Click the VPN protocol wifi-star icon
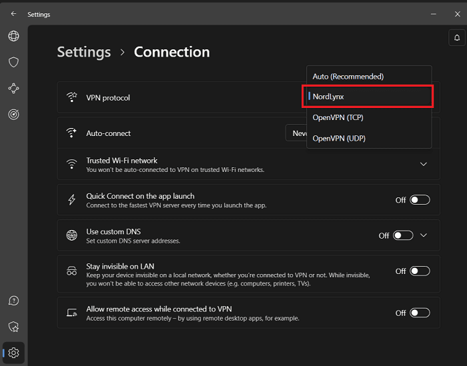Screen dimensions: 467x366 (72, 97)
